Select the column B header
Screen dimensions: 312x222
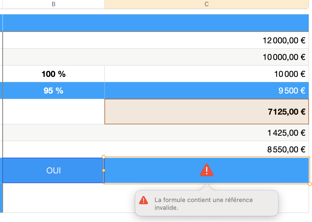tap(53, 4)
